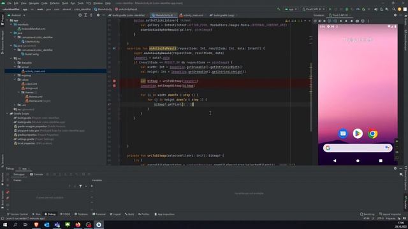
Task: Tap the emulator Recents square button
Action: pos(381,161)
